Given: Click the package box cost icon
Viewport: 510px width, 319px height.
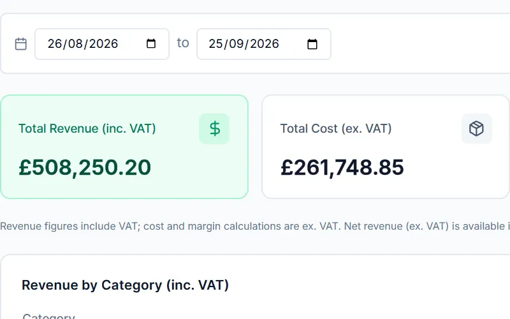Looking at the screenshot, I should 476,129.
